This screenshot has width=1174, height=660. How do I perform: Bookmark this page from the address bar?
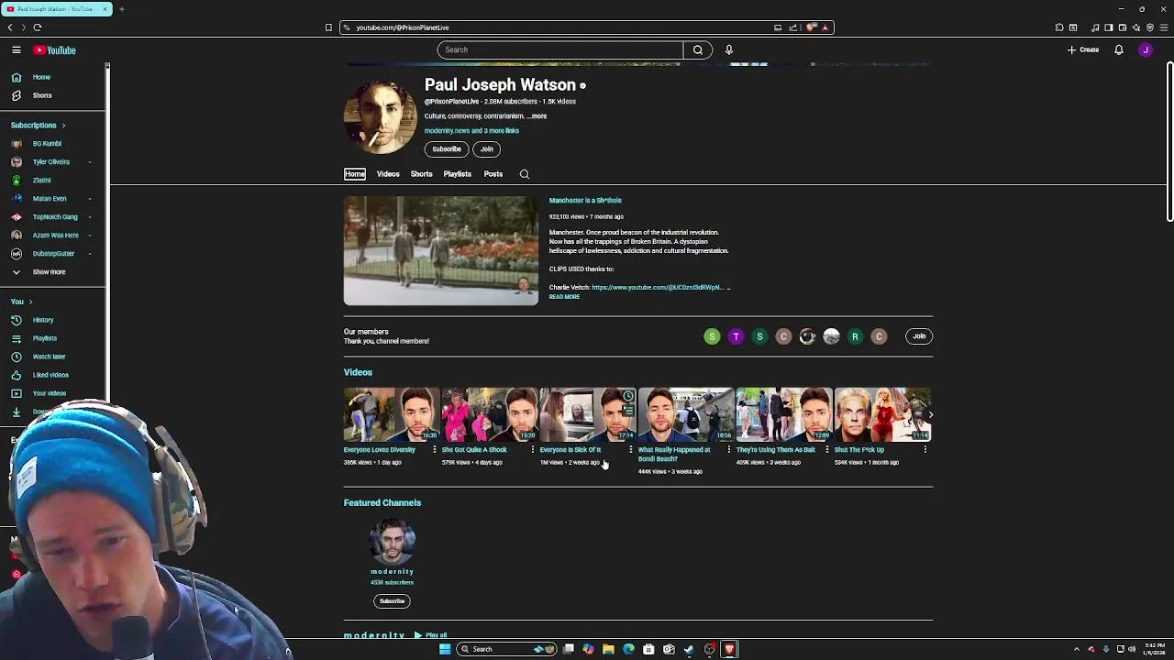pos(328,27)
